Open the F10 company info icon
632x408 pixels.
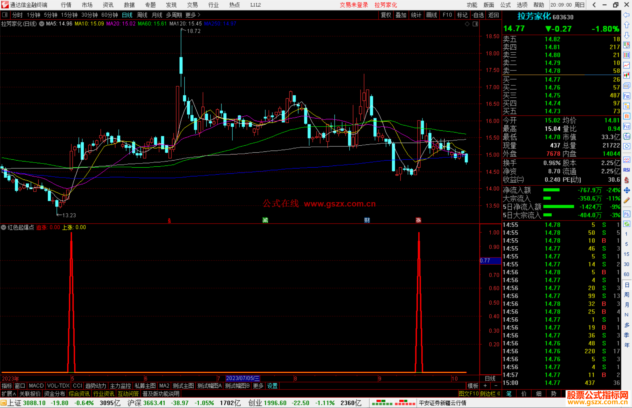626,96
